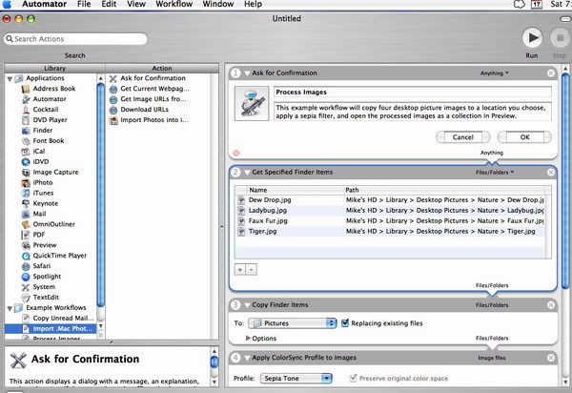
Task: Select PDF library item
Action: point(39,235)
